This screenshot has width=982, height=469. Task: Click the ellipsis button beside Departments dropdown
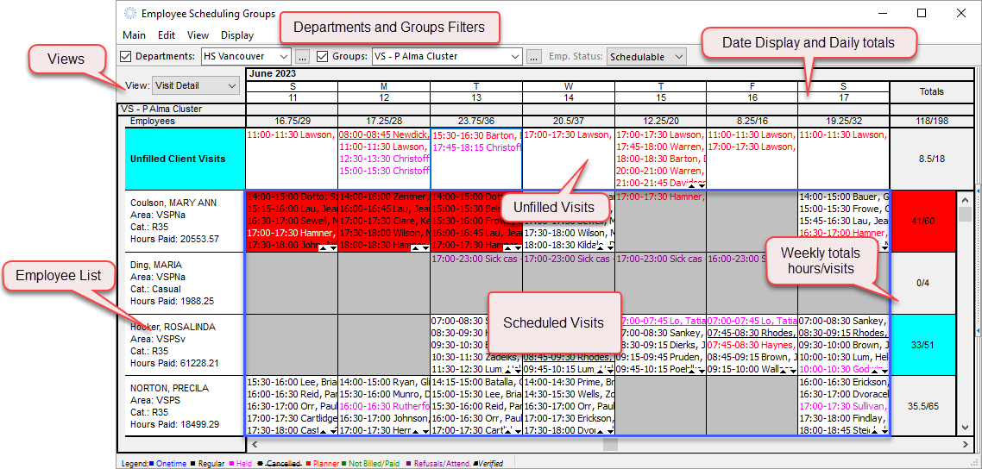pyautogui.click(x=302, y=57)
